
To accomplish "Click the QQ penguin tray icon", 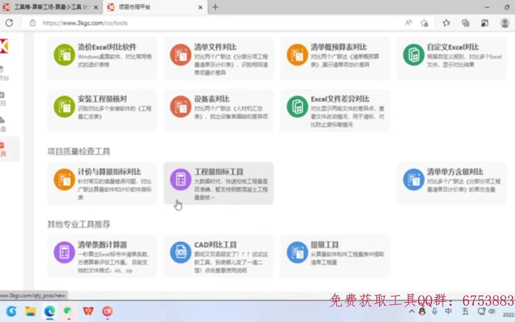I will click(x=422, y=311).
